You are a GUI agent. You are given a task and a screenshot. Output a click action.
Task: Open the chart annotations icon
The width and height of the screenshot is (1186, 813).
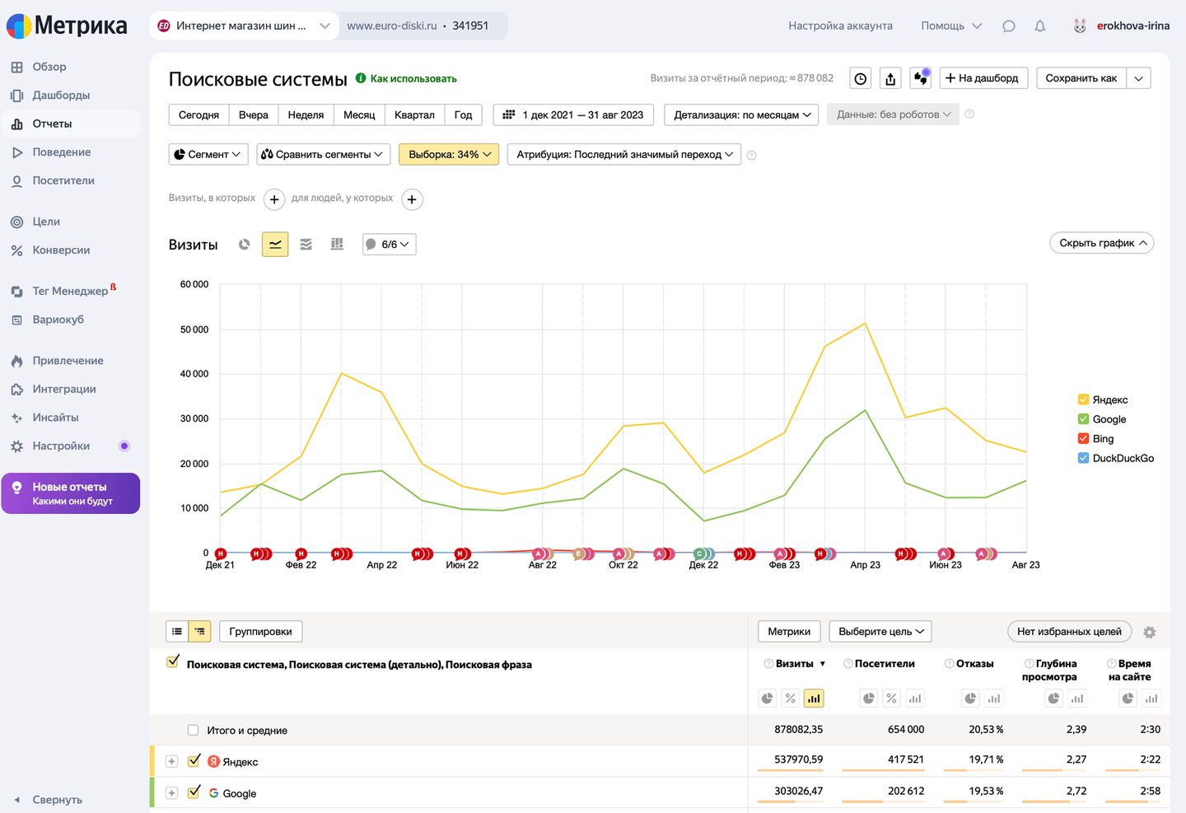(x=921, y=78)
